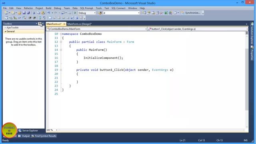Screen dimensions: 256x144
Task: Click the Toggle Bookmark icon in the second toolbar
Action: [x=50, y=18]
